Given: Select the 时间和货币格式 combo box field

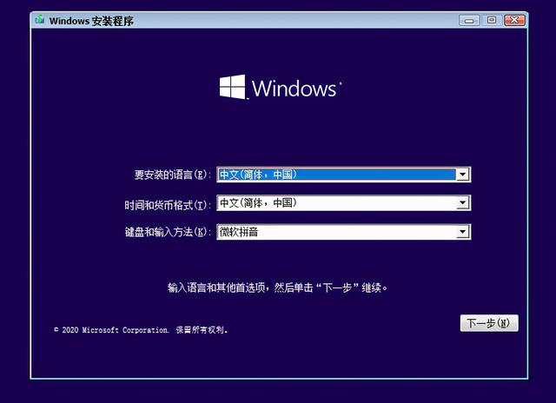Looking at the screenshot, I should (x=344, y=203).
